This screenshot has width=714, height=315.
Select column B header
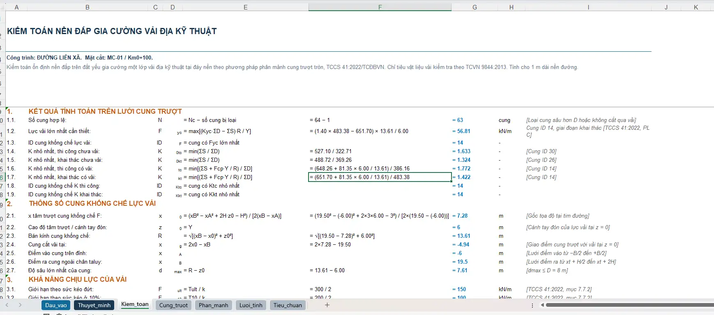(x=87, y=7)
